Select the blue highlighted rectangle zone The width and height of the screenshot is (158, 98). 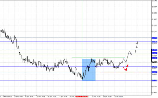tap(89, 70)
